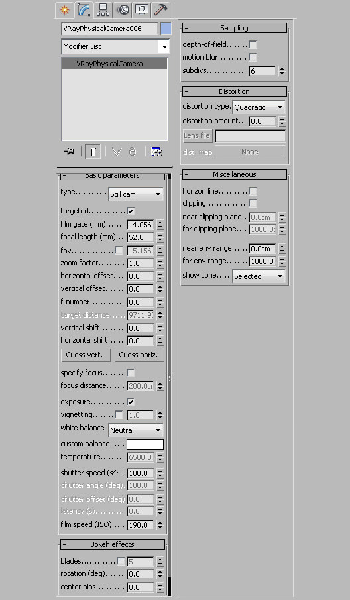Enable the clipping checkbox
Image resolution: width=350 pixels, height=600 pixels.
(x=253, y=203)
